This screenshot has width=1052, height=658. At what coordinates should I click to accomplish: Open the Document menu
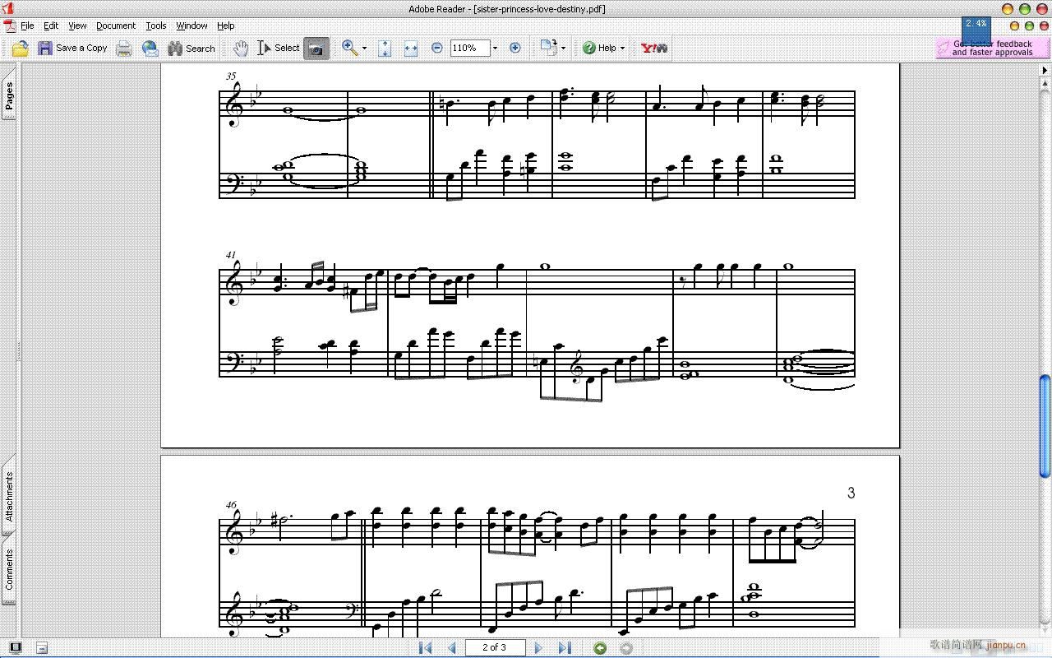tap(116, 26)
